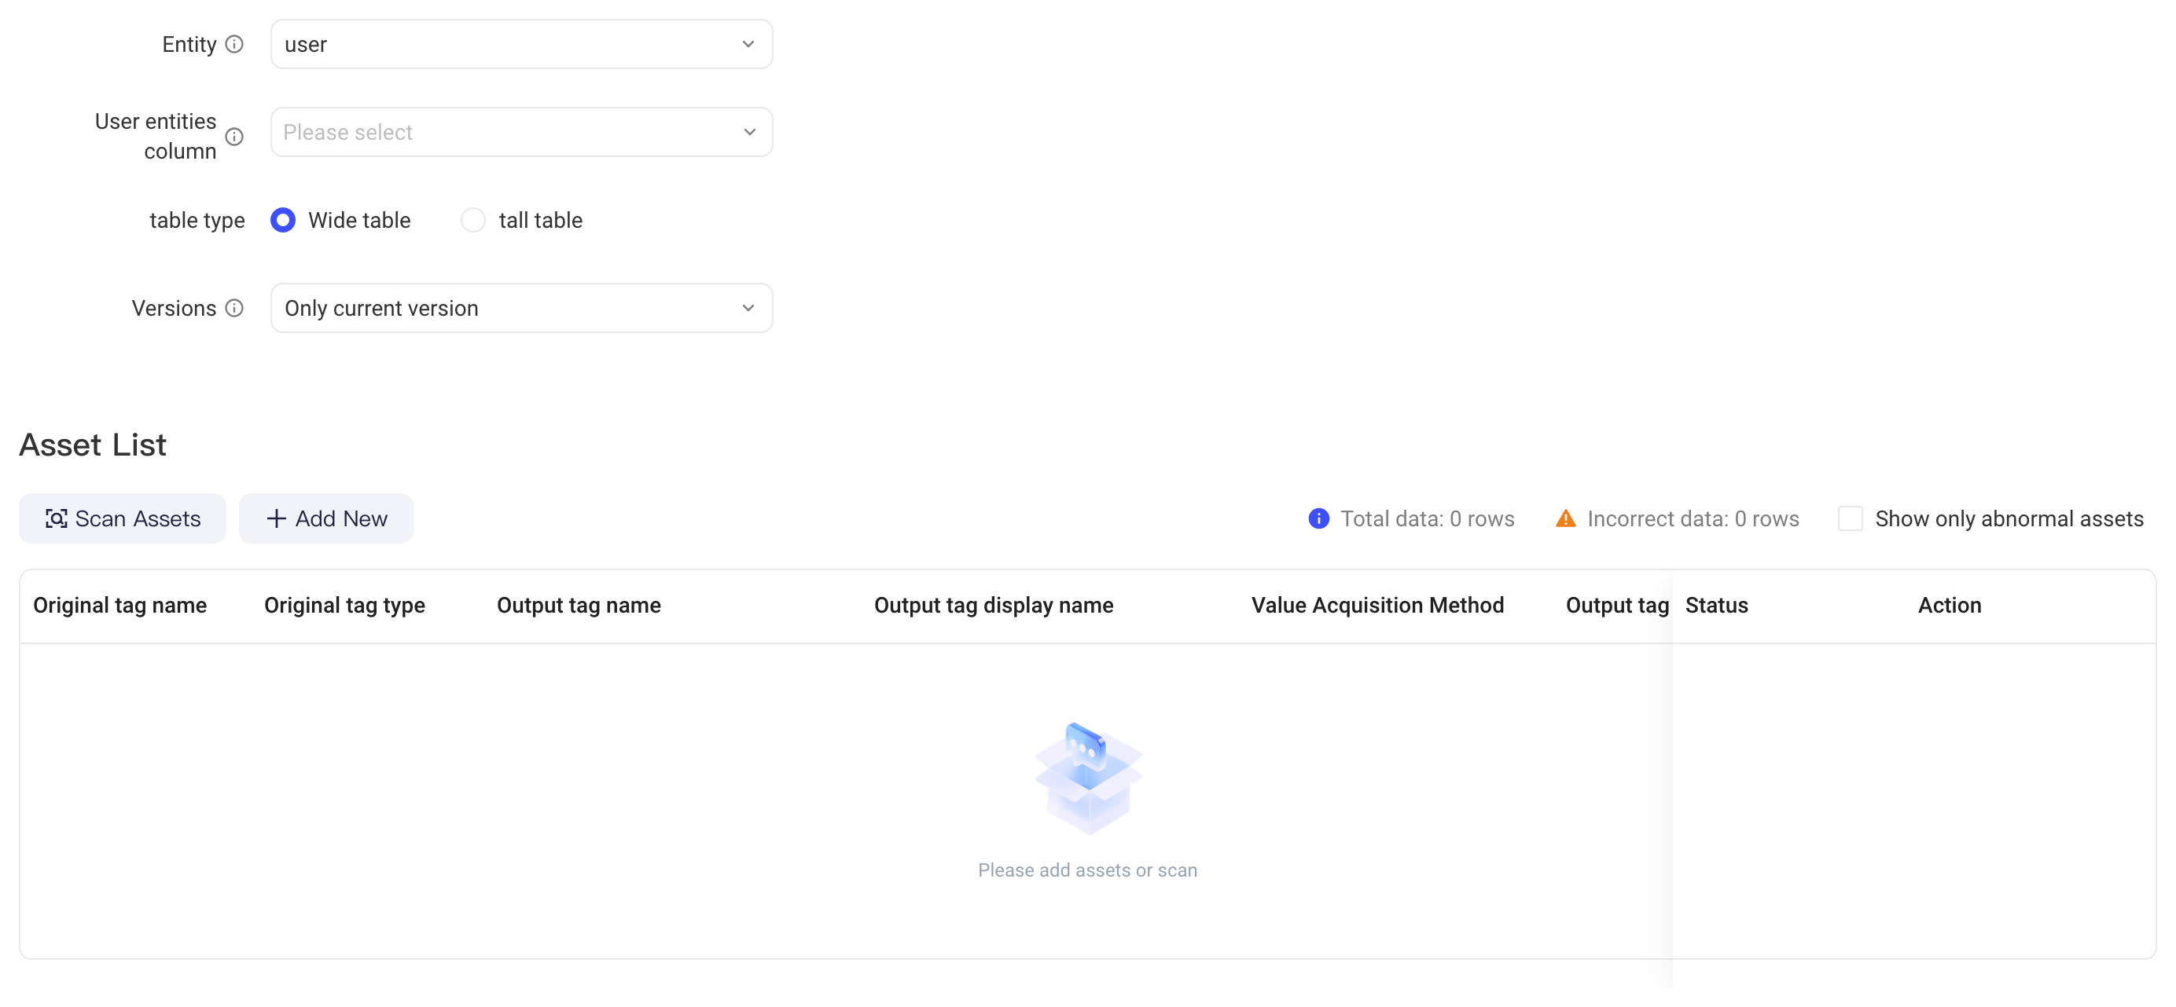Click the Status column header
The height and width of the screenshot is (1007, 2176).
(x=1716, y=605)
